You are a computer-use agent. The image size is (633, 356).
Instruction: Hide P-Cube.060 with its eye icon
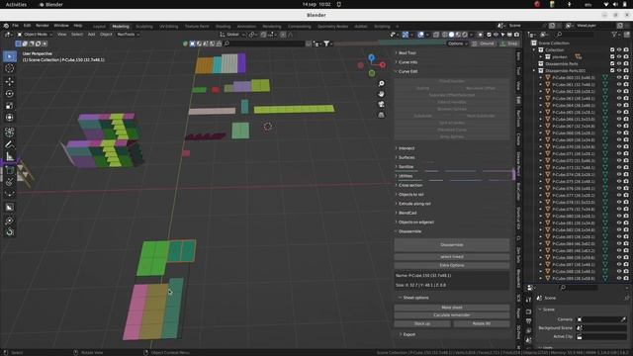pos(619,77)
